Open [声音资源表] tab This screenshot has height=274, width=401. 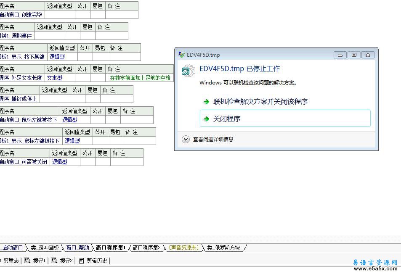point(184,248)
